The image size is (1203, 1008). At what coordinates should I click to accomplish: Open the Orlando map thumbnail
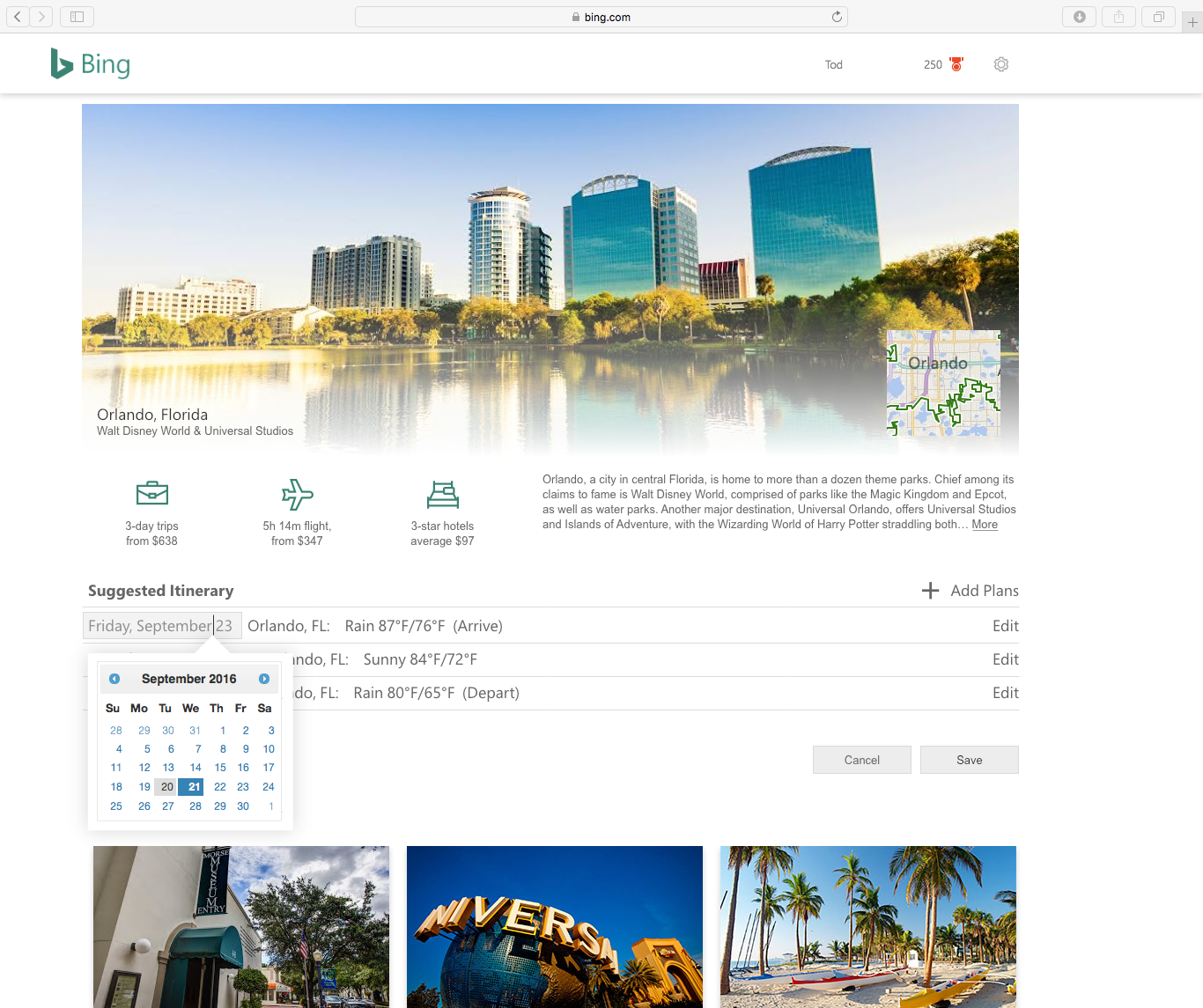(x=943, y=383)
